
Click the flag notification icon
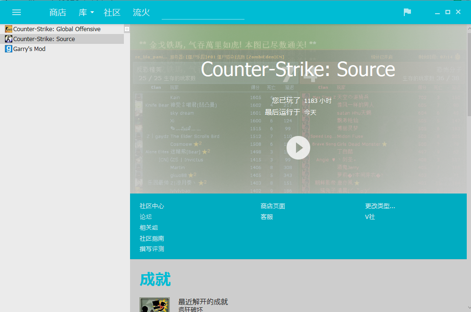click(407, 12)
